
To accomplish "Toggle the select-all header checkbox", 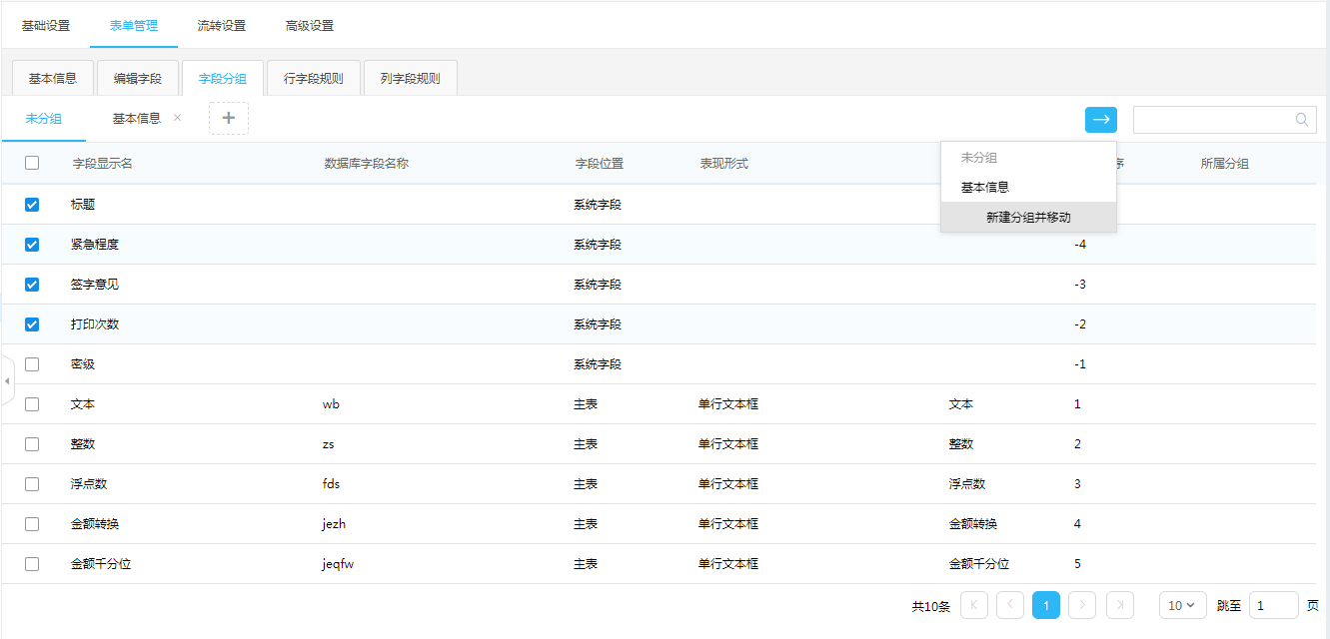I will tap(32, 164).
